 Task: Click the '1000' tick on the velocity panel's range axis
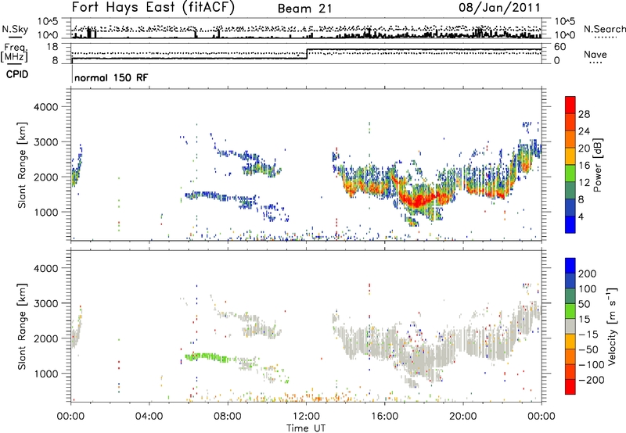click(x=45, y=374)
